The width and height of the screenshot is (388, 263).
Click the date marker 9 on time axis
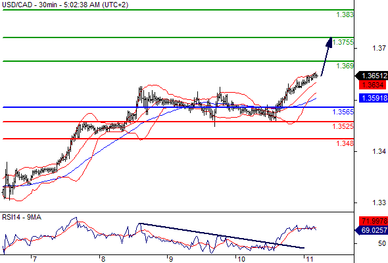(x=170, y=259)
